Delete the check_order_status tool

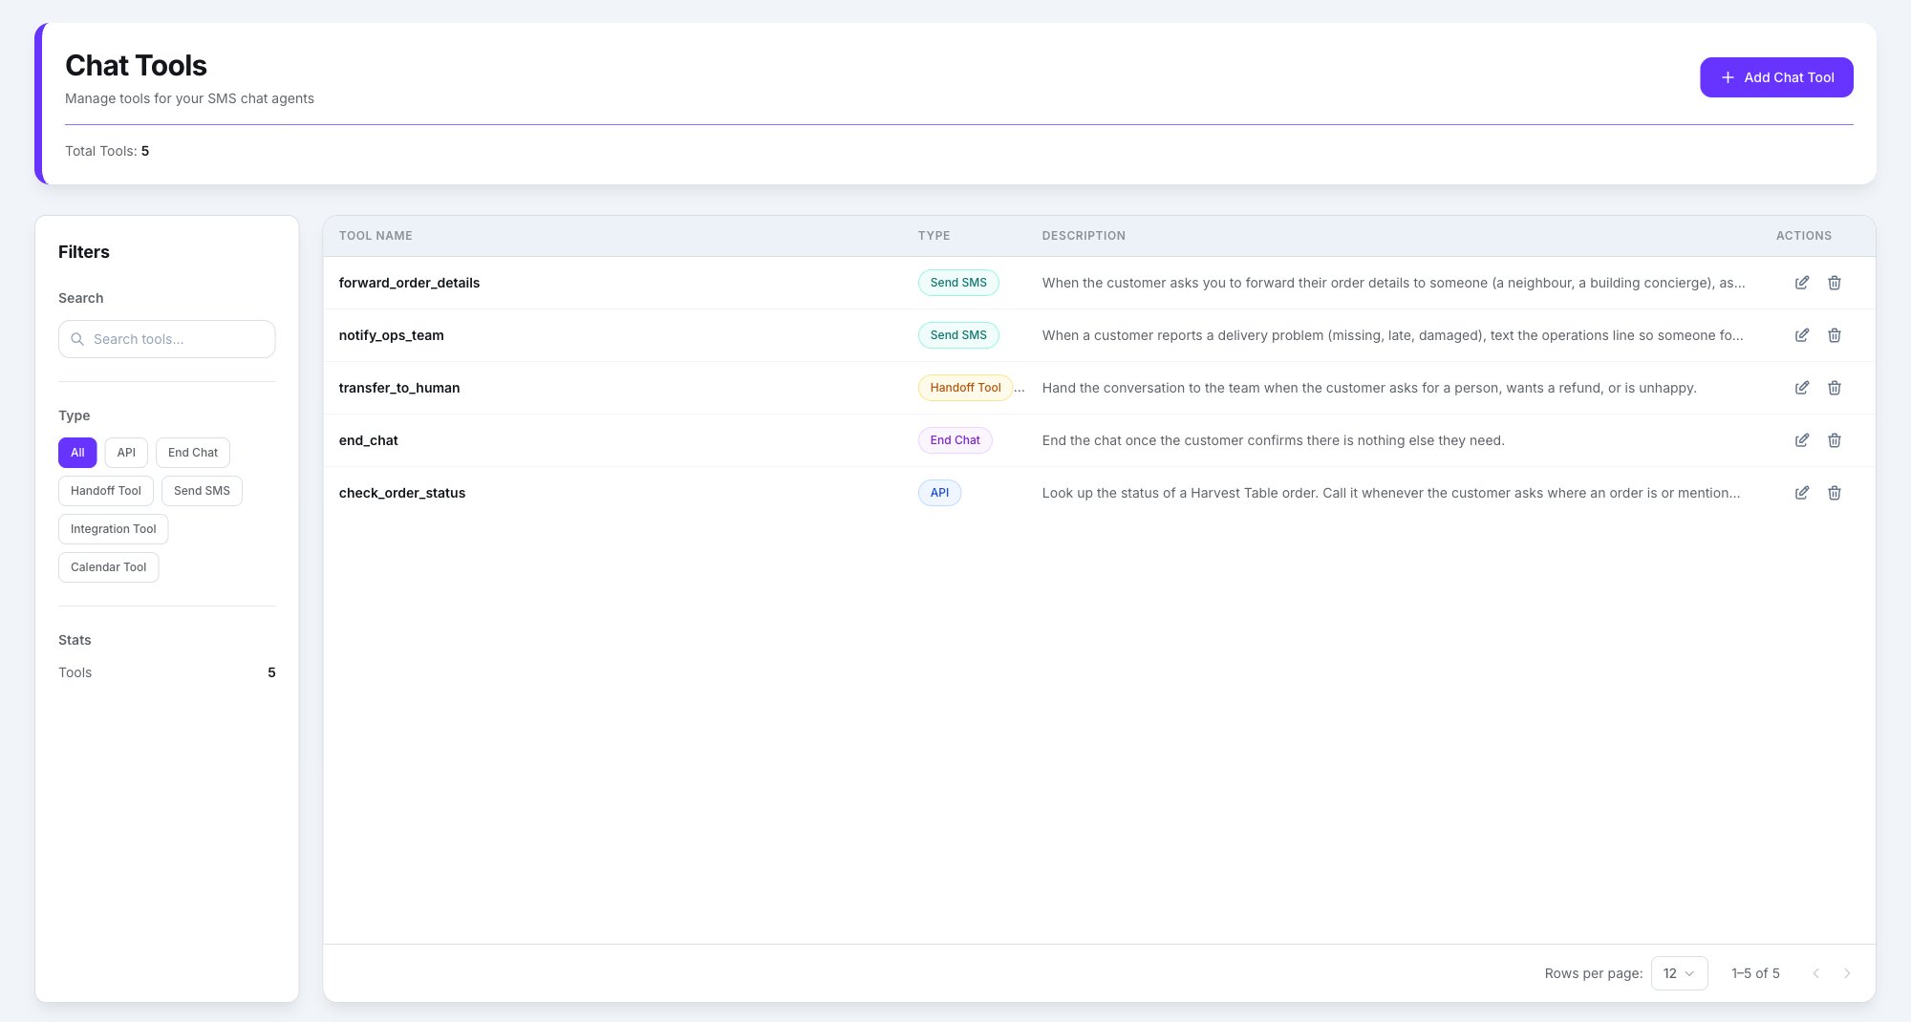pos(1835,493)
